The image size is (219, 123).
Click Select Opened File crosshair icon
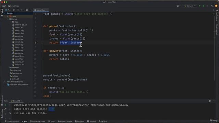pyautogui.click(x=14, y=10)
